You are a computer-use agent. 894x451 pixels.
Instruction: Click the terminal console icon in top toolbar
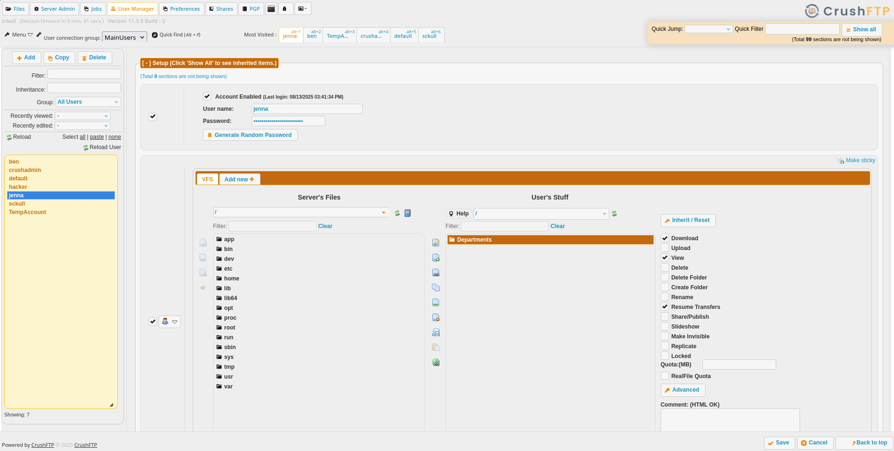(271, 9)
